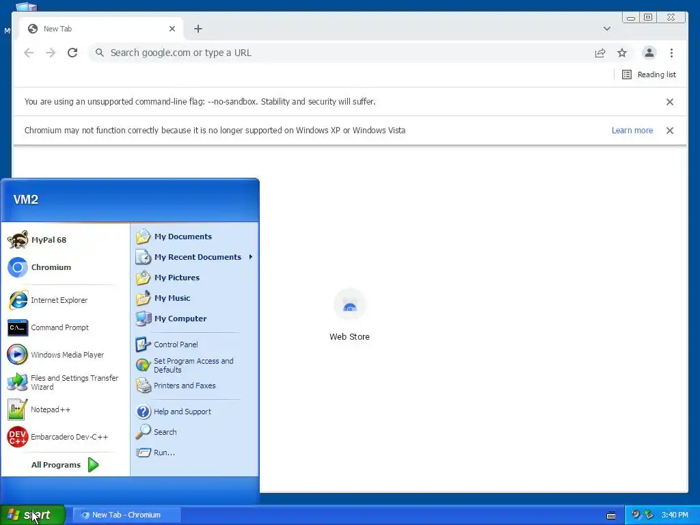Go forward in Chromium
This screenshot has width=700, height=525.
(x=51, y=53)
